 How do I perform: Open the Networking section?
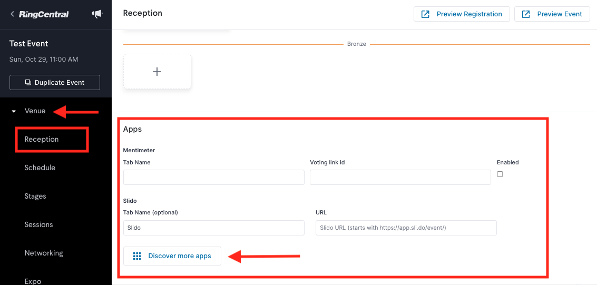click(44, 253)
